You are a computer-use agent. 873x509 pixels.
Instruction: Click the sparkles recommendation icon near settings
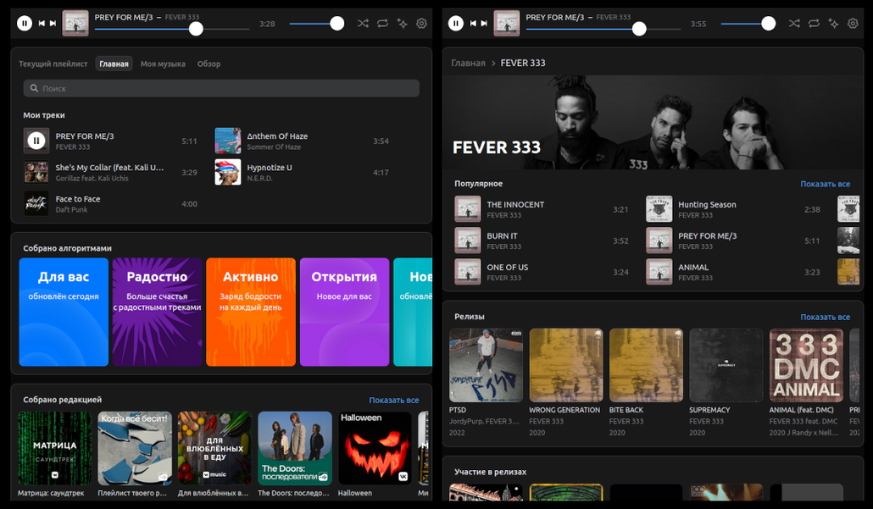coord(403,23)
